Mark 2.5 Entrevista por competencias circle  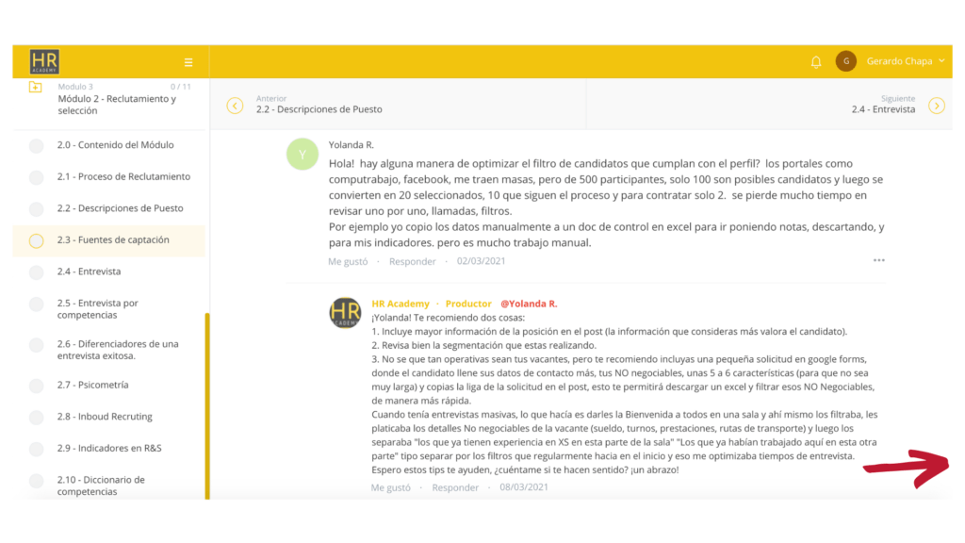[37, 304]
